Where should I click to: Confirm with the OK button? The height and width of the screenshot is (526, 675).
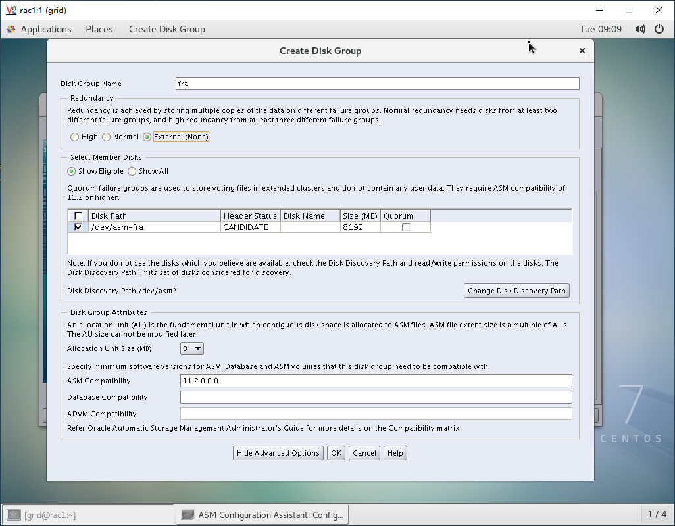(x=336, y=453)
